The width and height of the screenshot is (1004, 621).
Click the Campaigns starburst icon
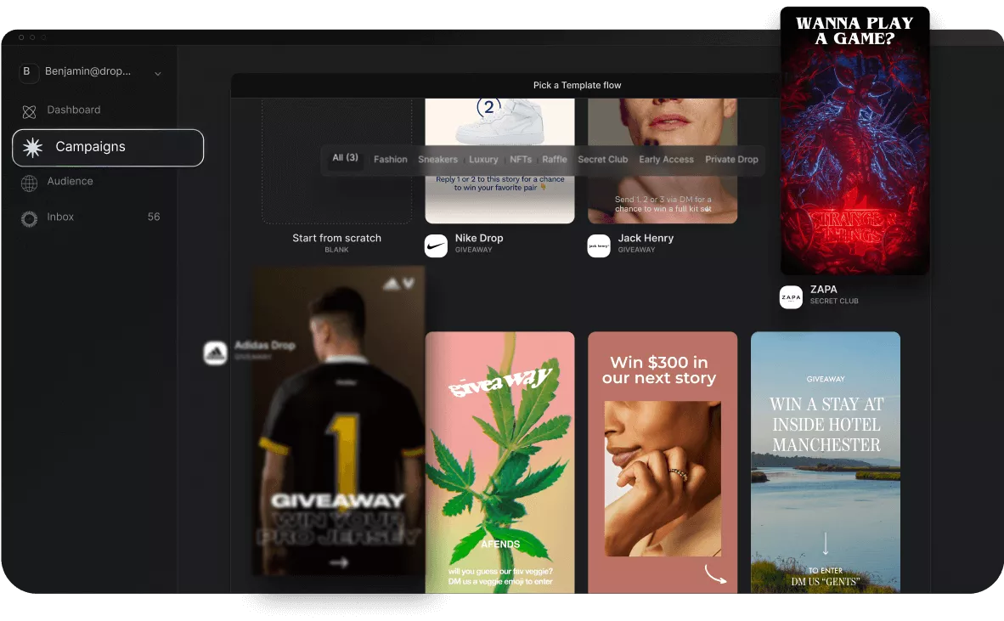pyautogui.click(x=32, y=148)
